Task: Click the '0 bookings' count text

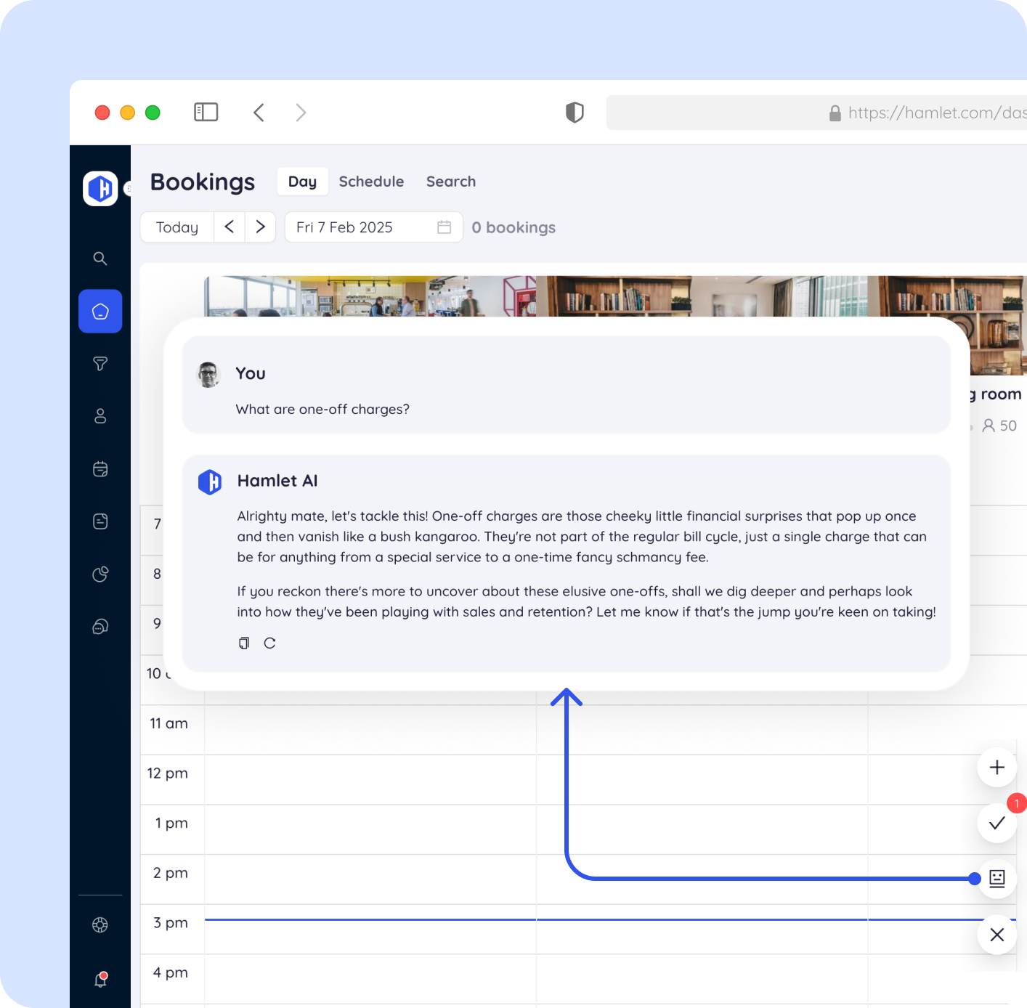Action: point(513,227)
